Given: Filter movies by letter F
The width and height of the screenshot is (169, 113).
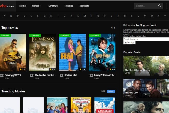Looking at the screenshot, I should pos(38,16).
